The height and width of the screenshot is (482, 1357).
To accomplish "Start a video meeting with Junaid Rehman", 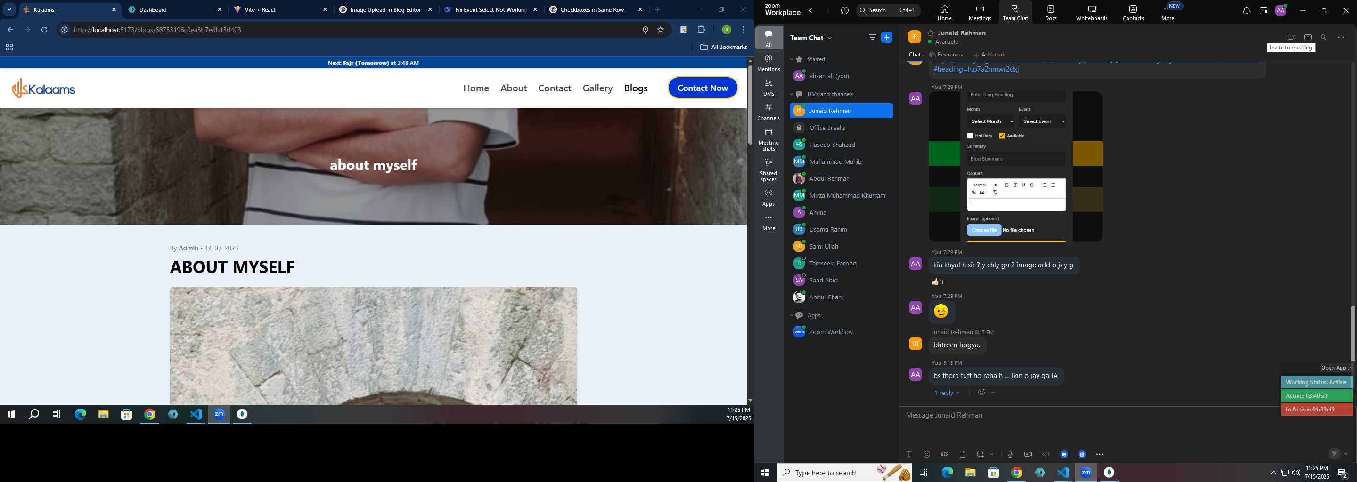I will pyautogui.click(x=1291, y=37).
